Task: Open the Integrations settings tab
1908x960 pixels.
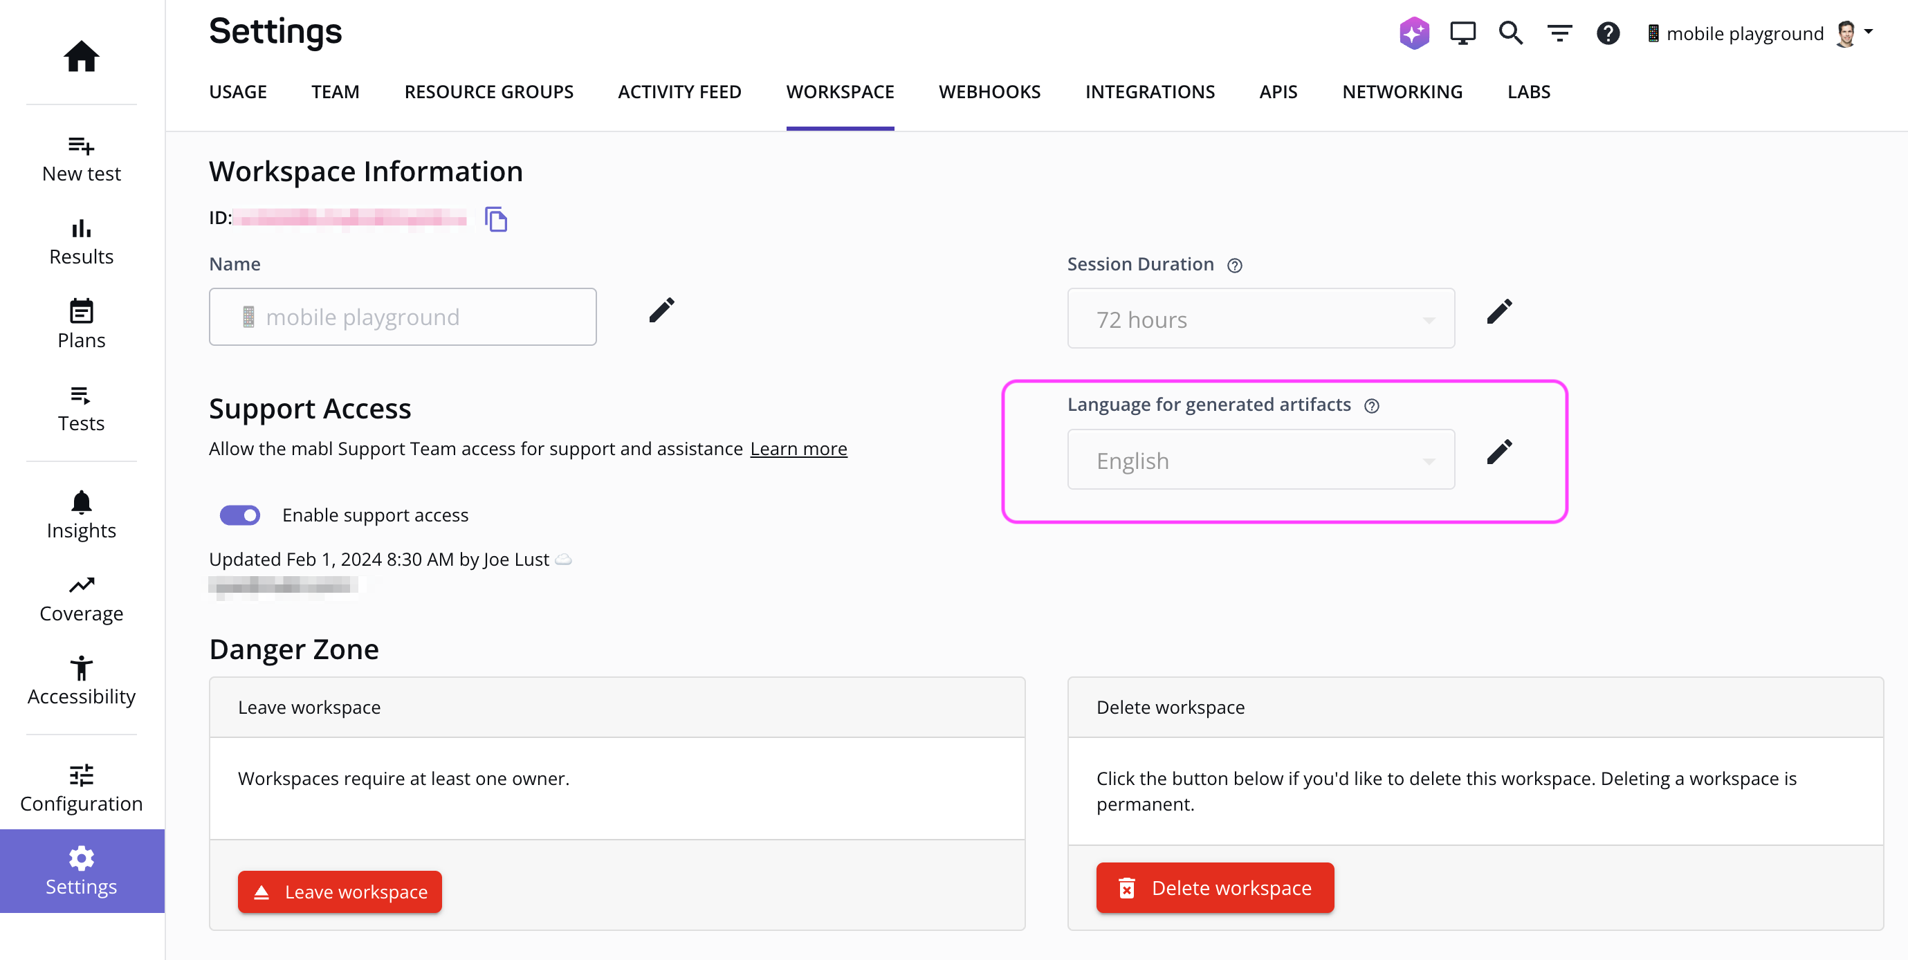Action: pos(1150,91)
